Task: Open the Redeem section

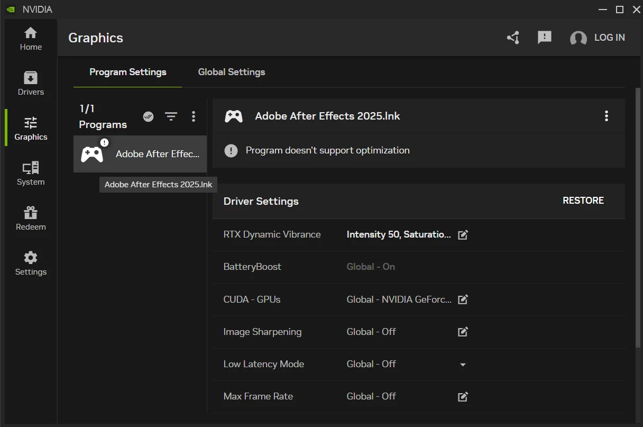Action: (x=31, y=219)
